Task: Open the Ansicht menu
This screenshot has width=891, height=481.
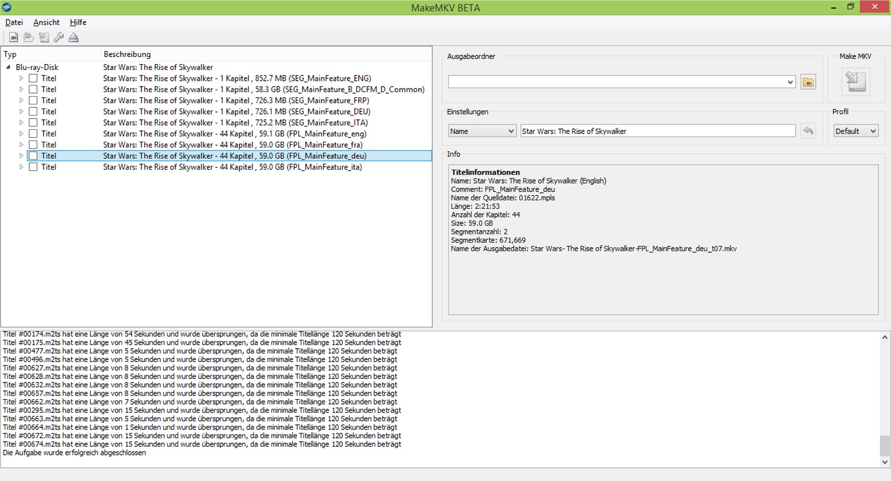Action: pos(46,22)
